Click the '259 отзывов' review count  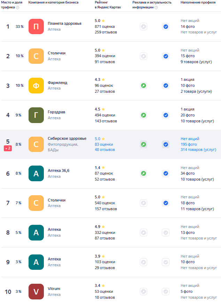pos(106,32)
